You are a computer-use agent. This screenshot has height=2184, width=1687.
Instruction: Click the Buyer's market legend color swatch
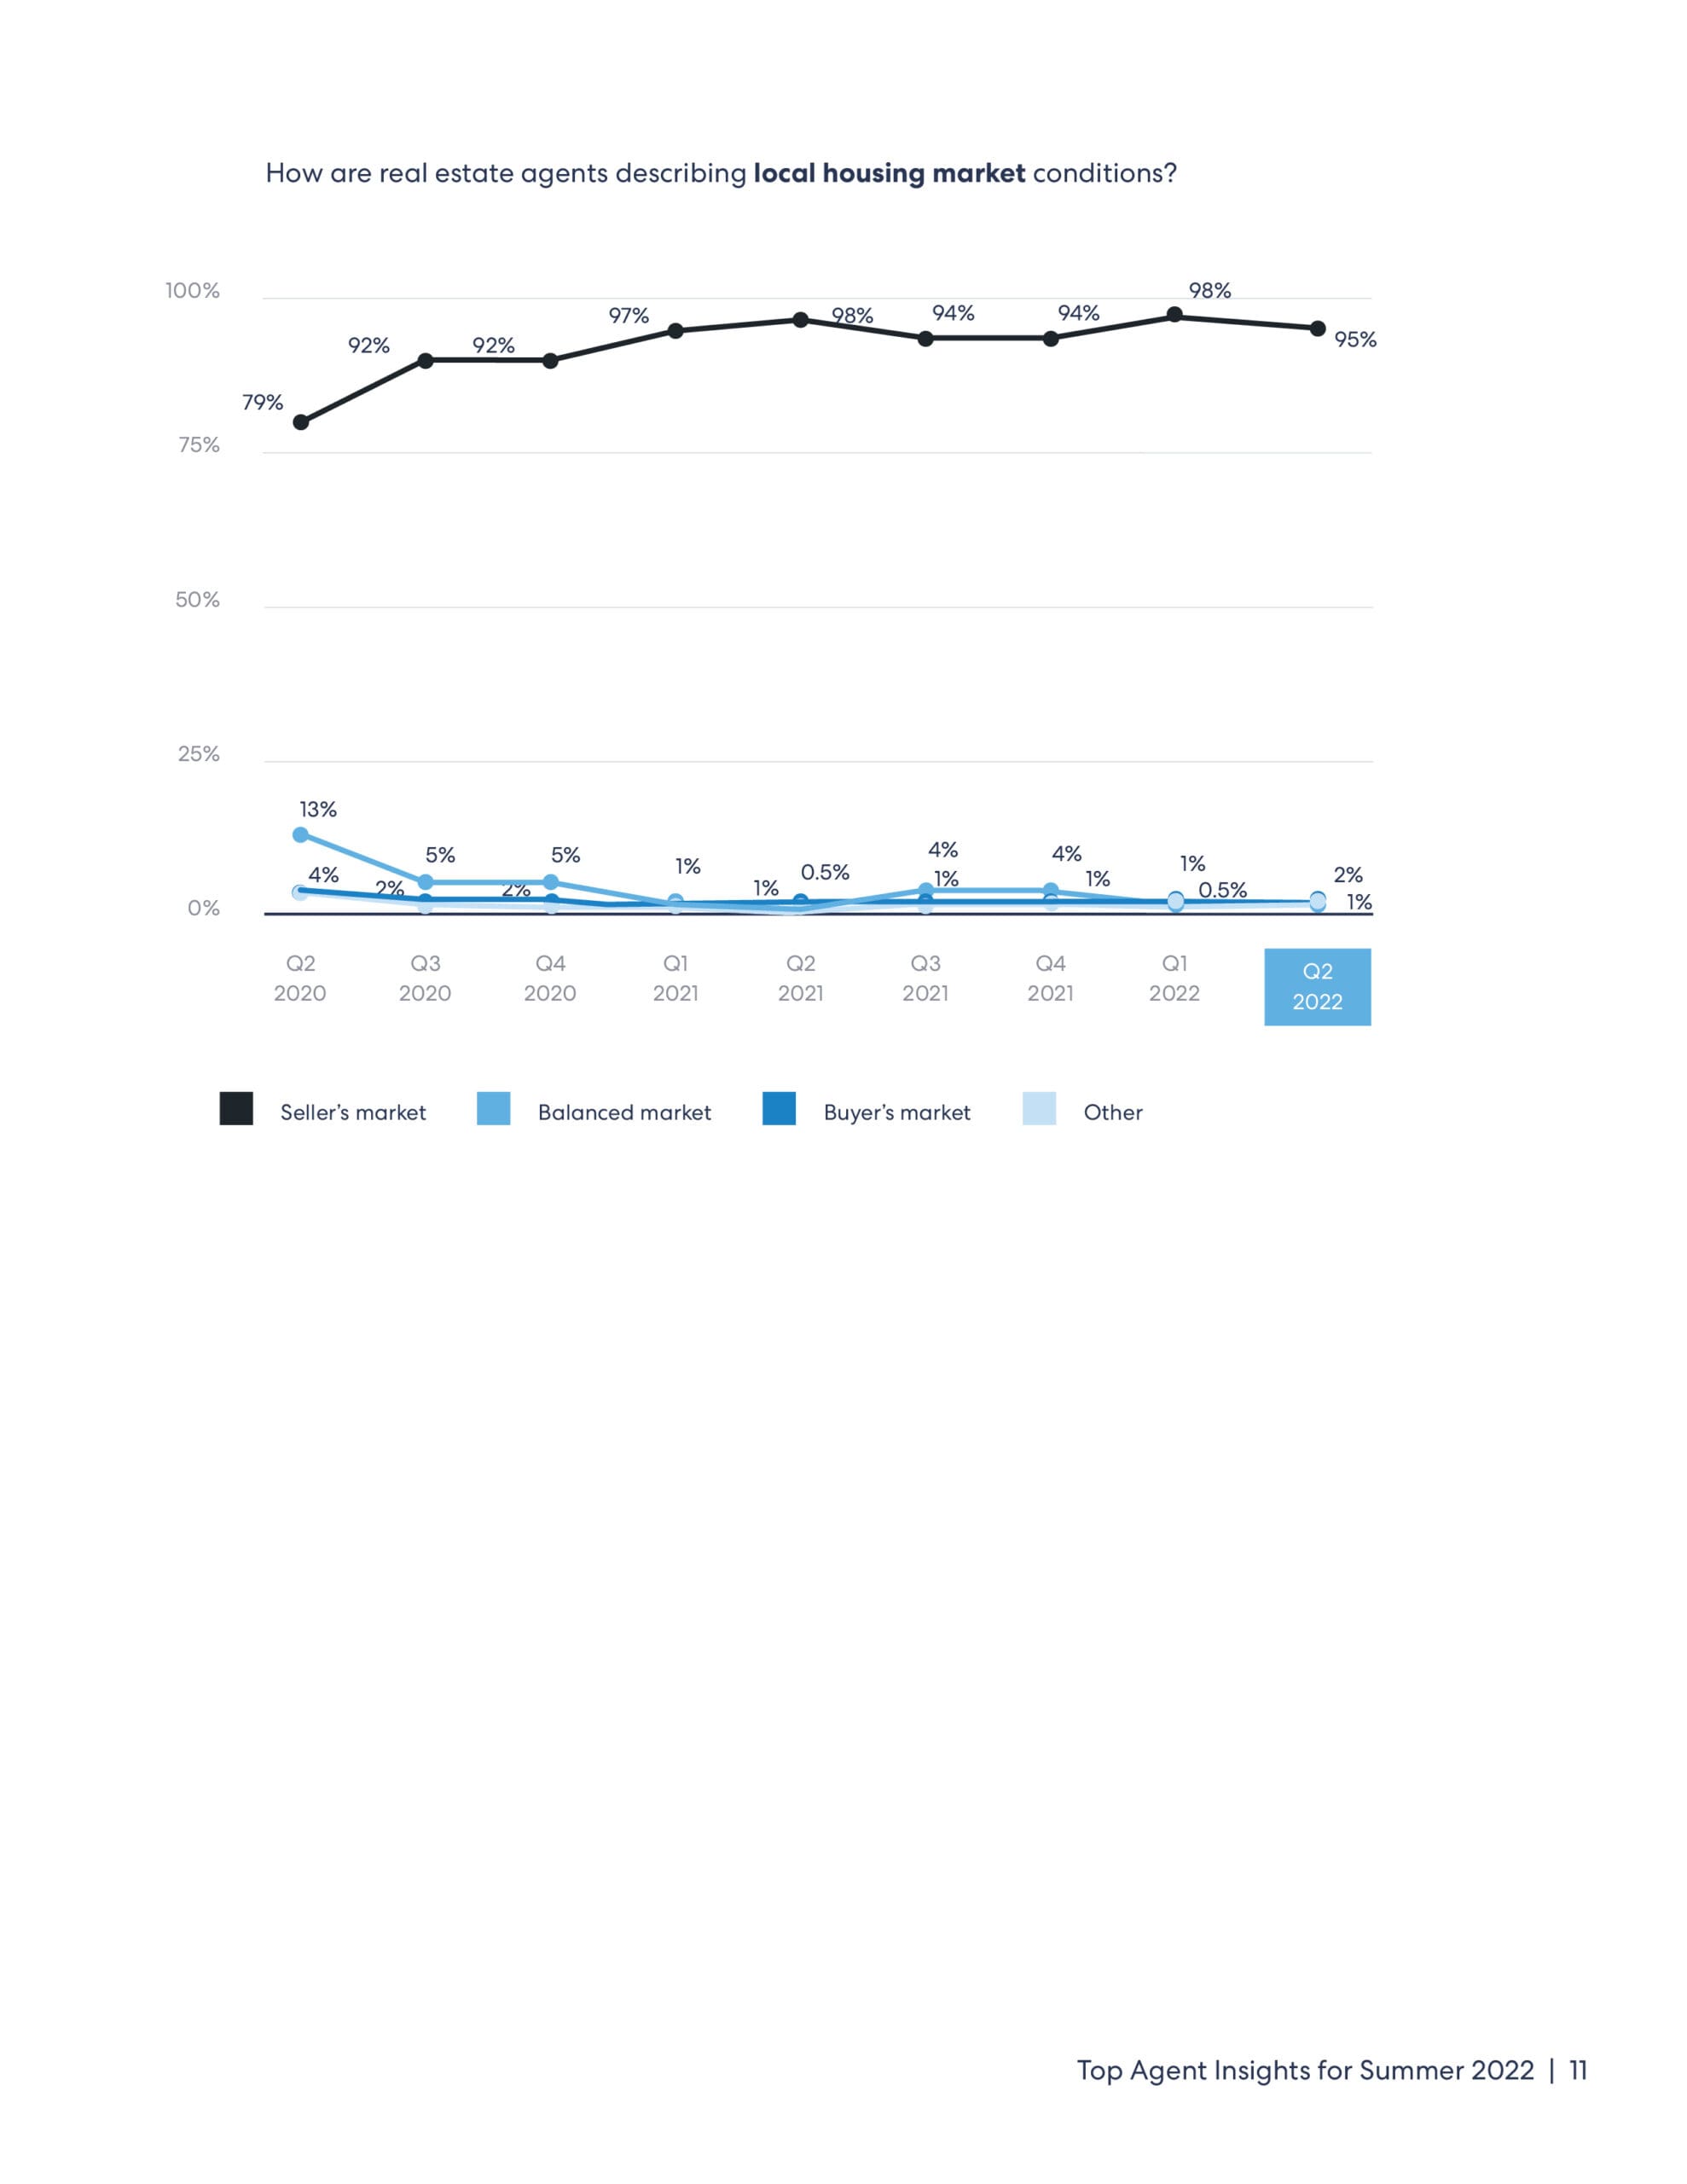pos(779,1109)
